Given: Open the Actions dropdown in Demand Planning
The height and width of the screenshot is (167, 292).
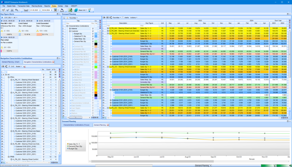Looking at the screenshot, I should (133, 17).
